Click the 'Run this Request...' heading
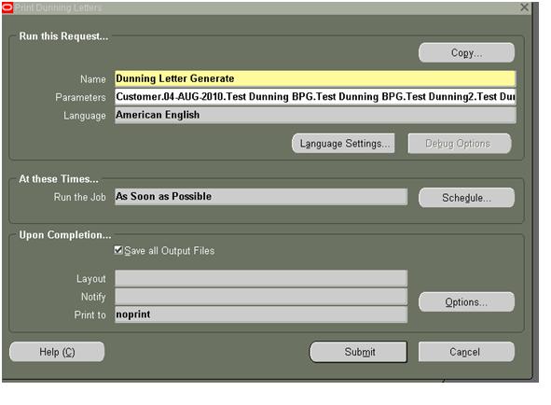This screenshot has height=405, width=551. pos(63,36)
